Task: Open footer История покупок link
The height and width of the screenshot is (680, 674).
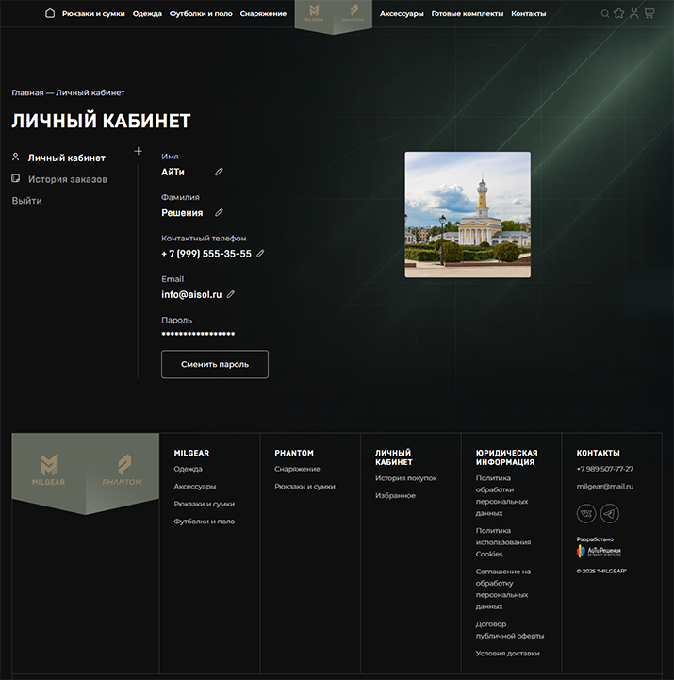Action: [x=406, y=478]
